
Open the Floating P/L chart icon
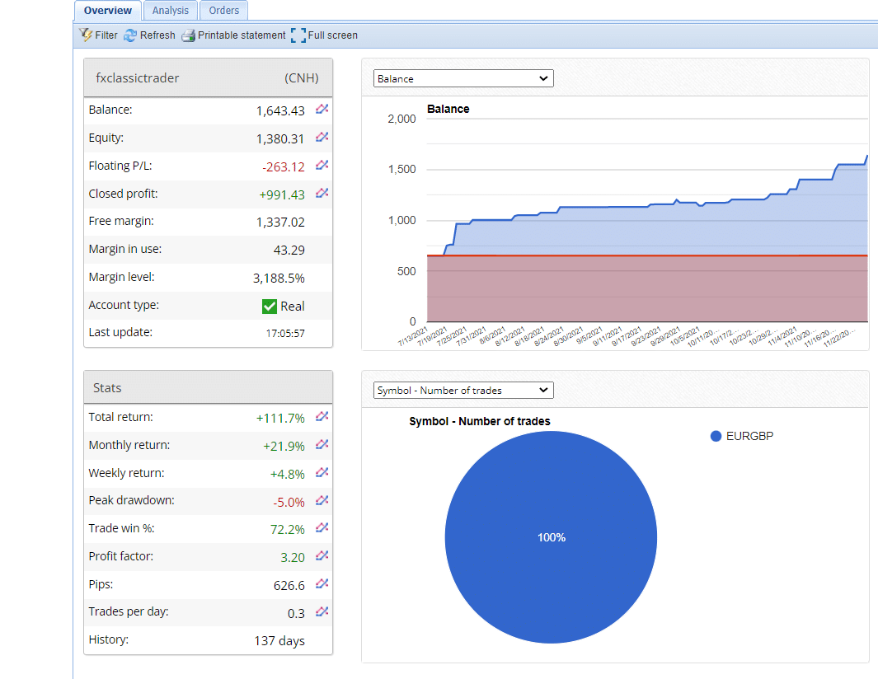click(322, 166)
